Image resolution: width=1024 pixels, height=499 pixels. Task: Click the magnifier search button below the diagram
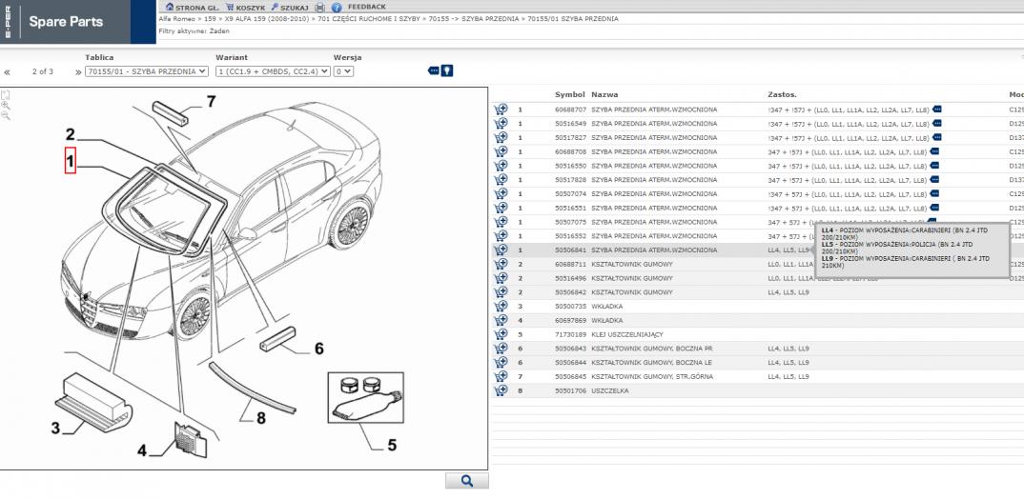click(467, 481)
